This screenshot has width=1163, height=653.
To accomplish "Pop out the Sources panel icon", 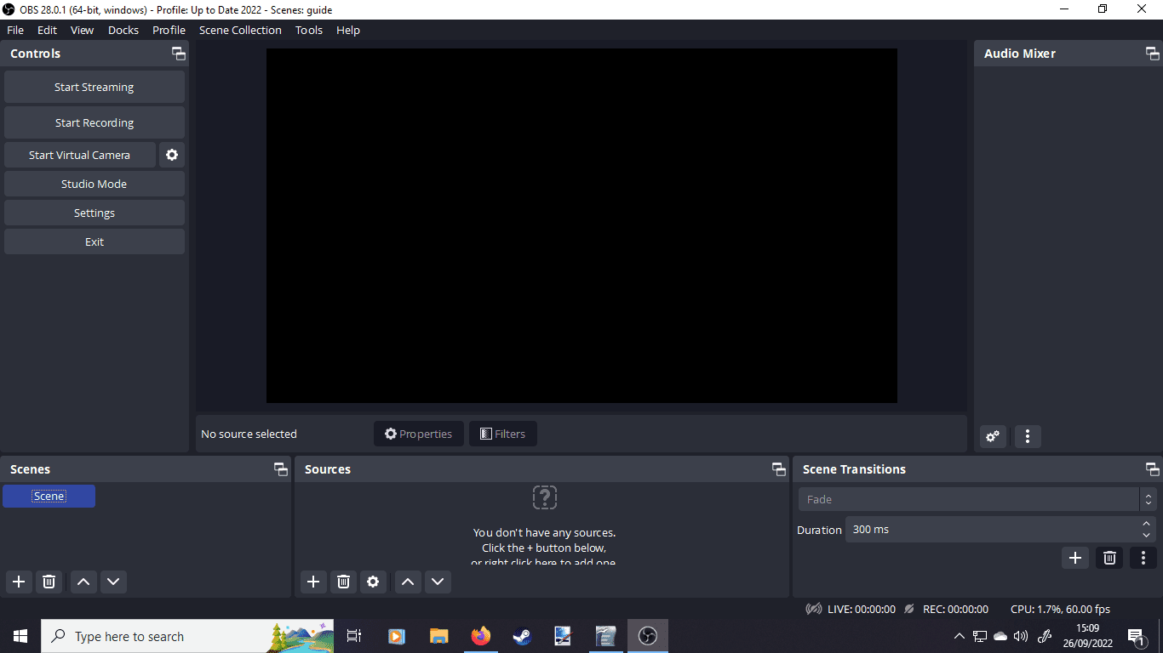I will pos(778,468).
